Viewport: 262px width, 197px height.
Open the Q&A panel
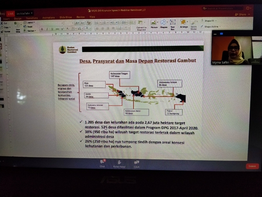(137, 164)
